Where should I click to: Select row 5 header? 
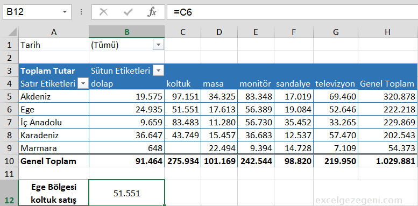pyautogui.click(x=9, y=96)
